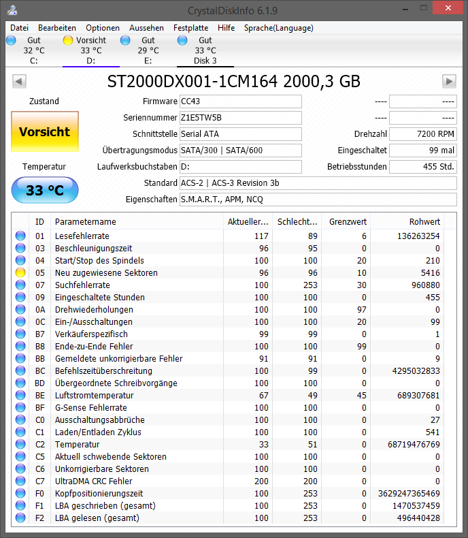
Task: Click the Drehzahl field 7200 RPM
Action: click(423, 133)
